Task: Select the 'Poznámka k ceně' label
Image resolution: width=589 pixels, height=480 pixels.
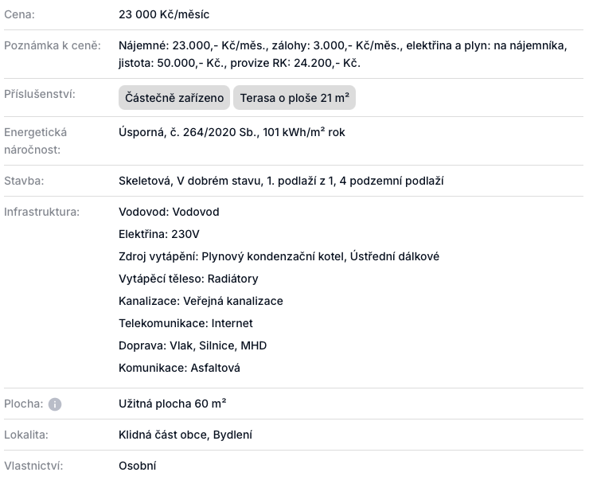Action: 53,45
